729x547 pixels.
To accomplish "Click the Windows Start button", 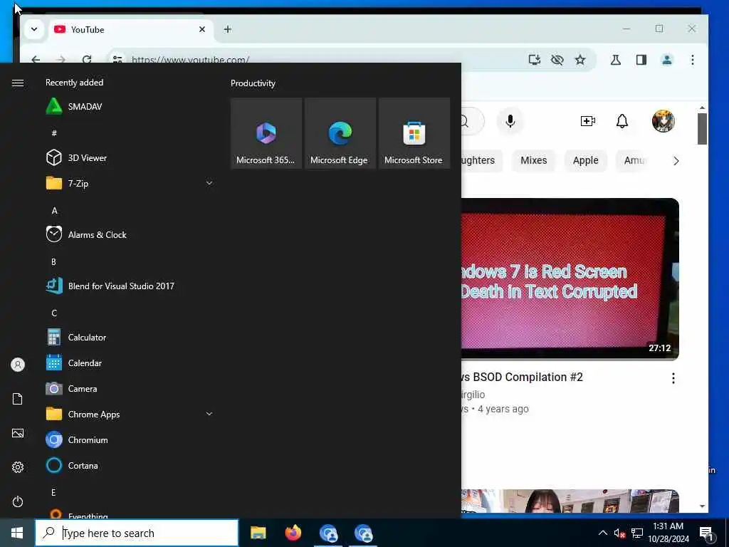I will (17, 533).
